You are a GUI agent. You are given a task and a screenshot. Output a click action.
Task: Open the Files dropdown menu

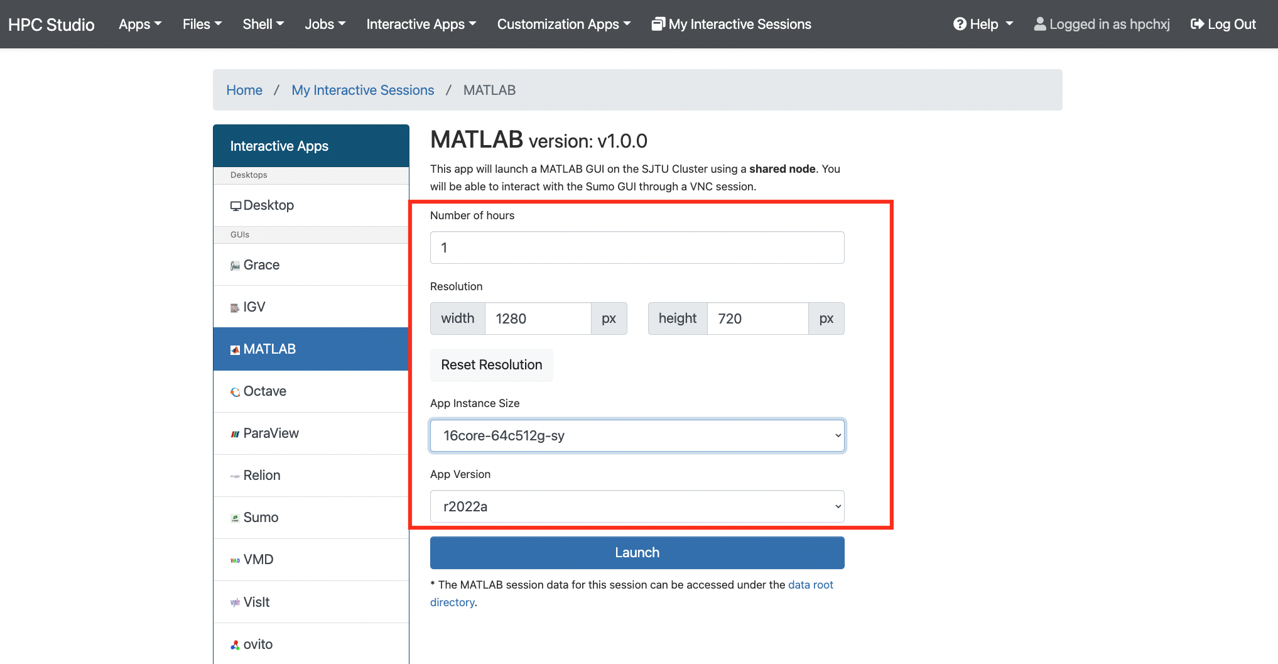coord(202,24)
